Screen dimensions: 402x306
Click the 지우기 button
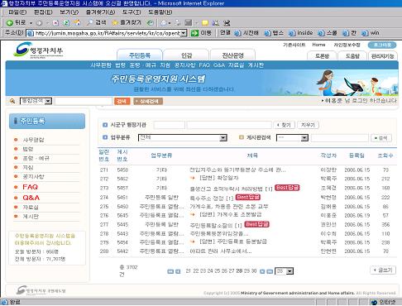click(x=308, y=125)
